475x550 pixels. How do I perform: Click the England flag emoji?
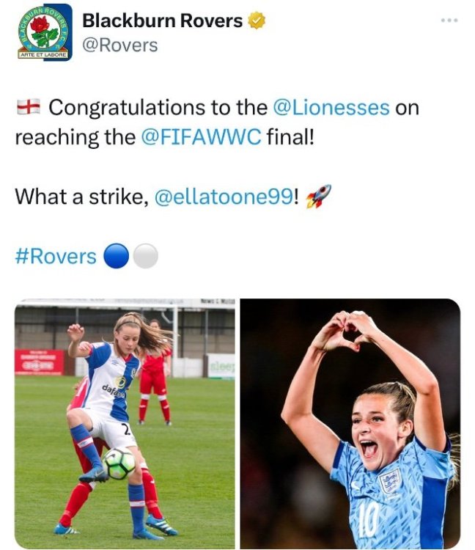click(x=27, y=108)
